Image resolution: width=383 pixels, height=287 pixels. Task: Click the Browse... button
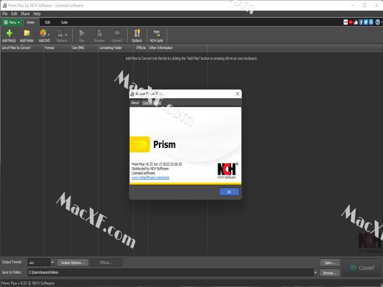click(x=330, y=272)
